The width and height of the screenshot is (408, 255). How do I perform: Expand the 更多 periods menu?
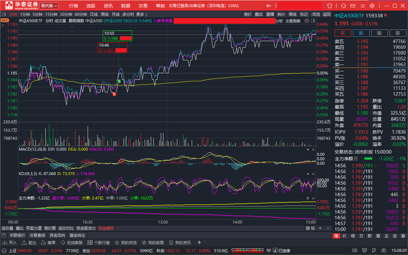141,14
